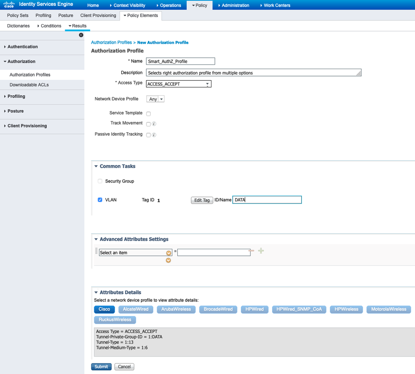Viewport: 415px width, 374px height.
Task: Click the Cisco logo
Action: click(9, 5)
